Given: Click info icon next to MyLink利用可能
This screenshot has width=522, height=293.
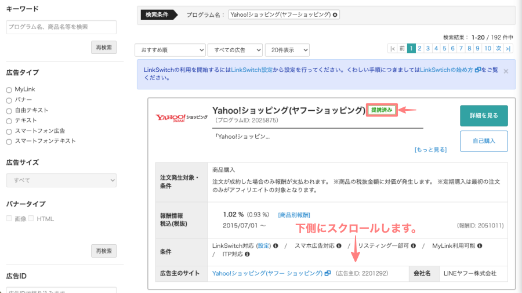Looking at the screenshot, I should pos(480,246).
